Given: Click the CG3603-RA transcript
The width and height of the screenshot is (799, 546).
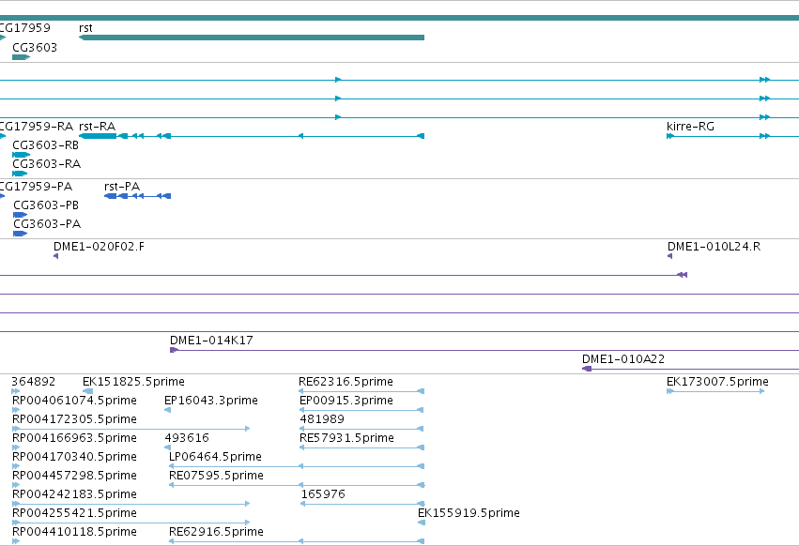Looking at the screenshot, I should [x=20, y=174].
